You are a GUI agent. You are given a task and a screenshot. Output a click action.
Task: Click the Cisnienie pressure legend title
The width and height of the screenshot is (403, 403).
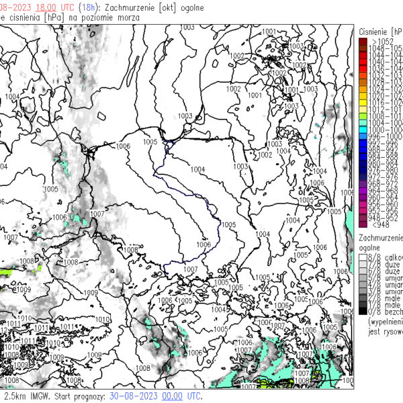pos(379,32)
